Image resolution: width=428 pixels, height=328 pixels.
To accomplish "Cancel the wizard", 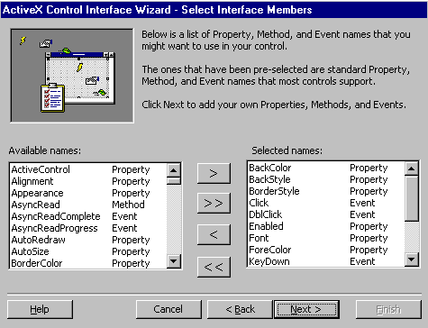I will coord(168,309).
